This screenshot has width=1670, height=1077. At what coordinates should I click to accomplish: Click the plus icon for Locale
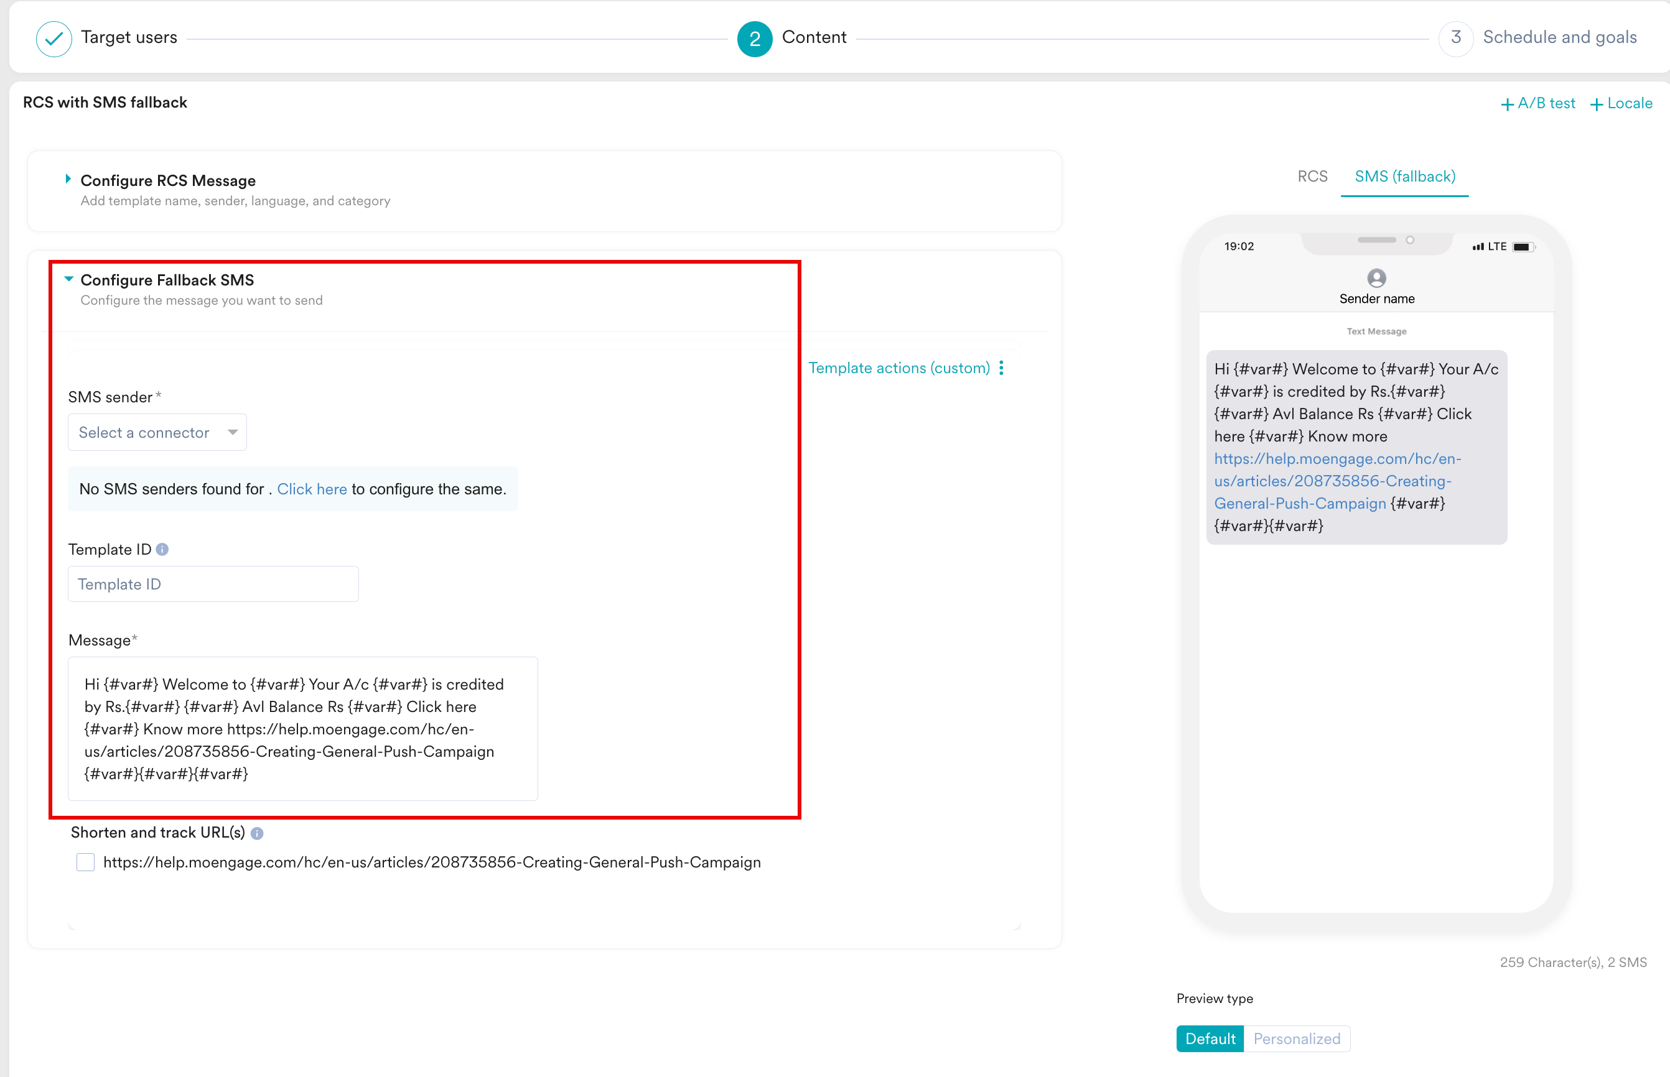(x=1597, y=105)
